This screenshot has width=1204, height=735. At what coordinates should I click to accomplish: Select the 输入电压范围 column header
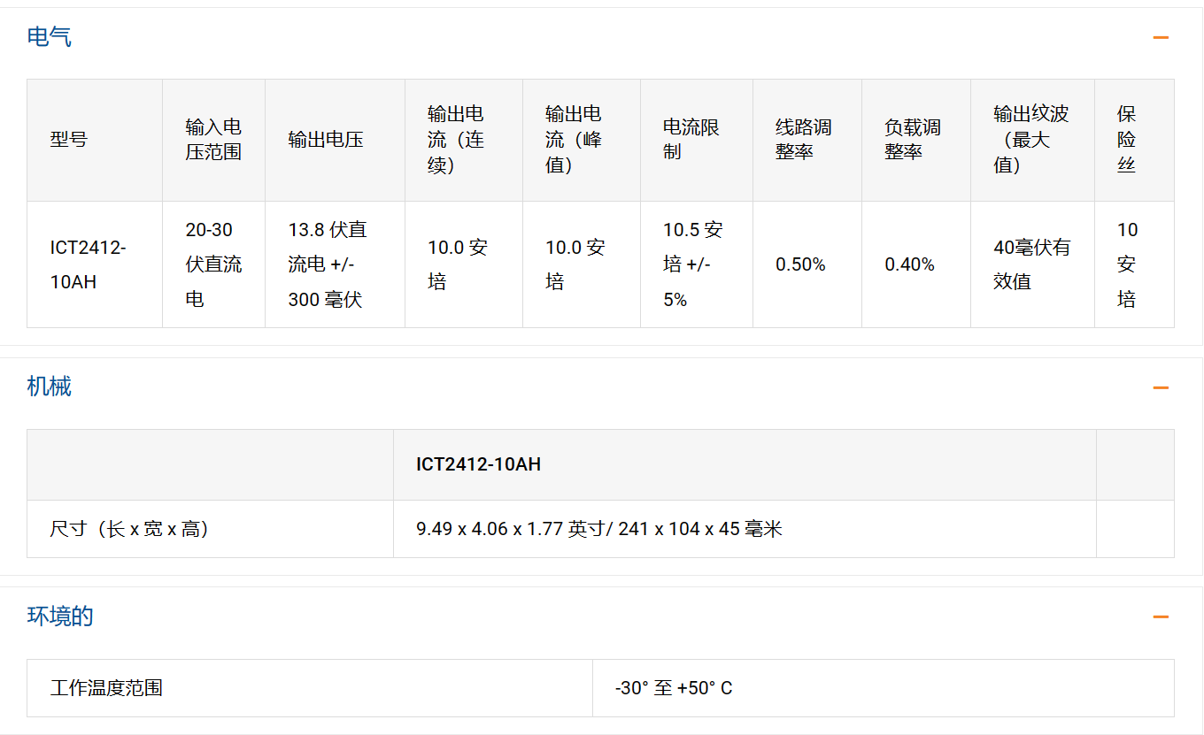[x=213, y=140]
